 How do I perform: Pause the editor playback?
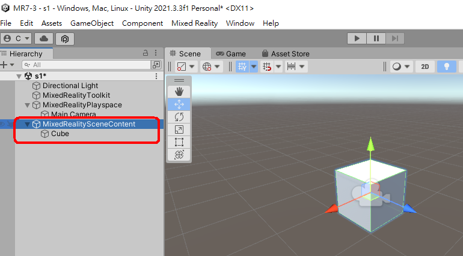376,38
